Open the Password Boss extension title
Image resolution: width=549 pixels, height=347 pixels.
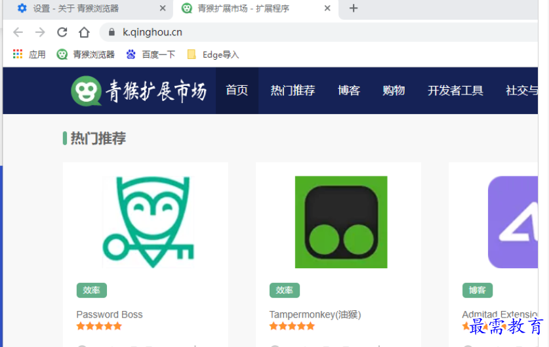pyautogui.click(x=110, y=314)
